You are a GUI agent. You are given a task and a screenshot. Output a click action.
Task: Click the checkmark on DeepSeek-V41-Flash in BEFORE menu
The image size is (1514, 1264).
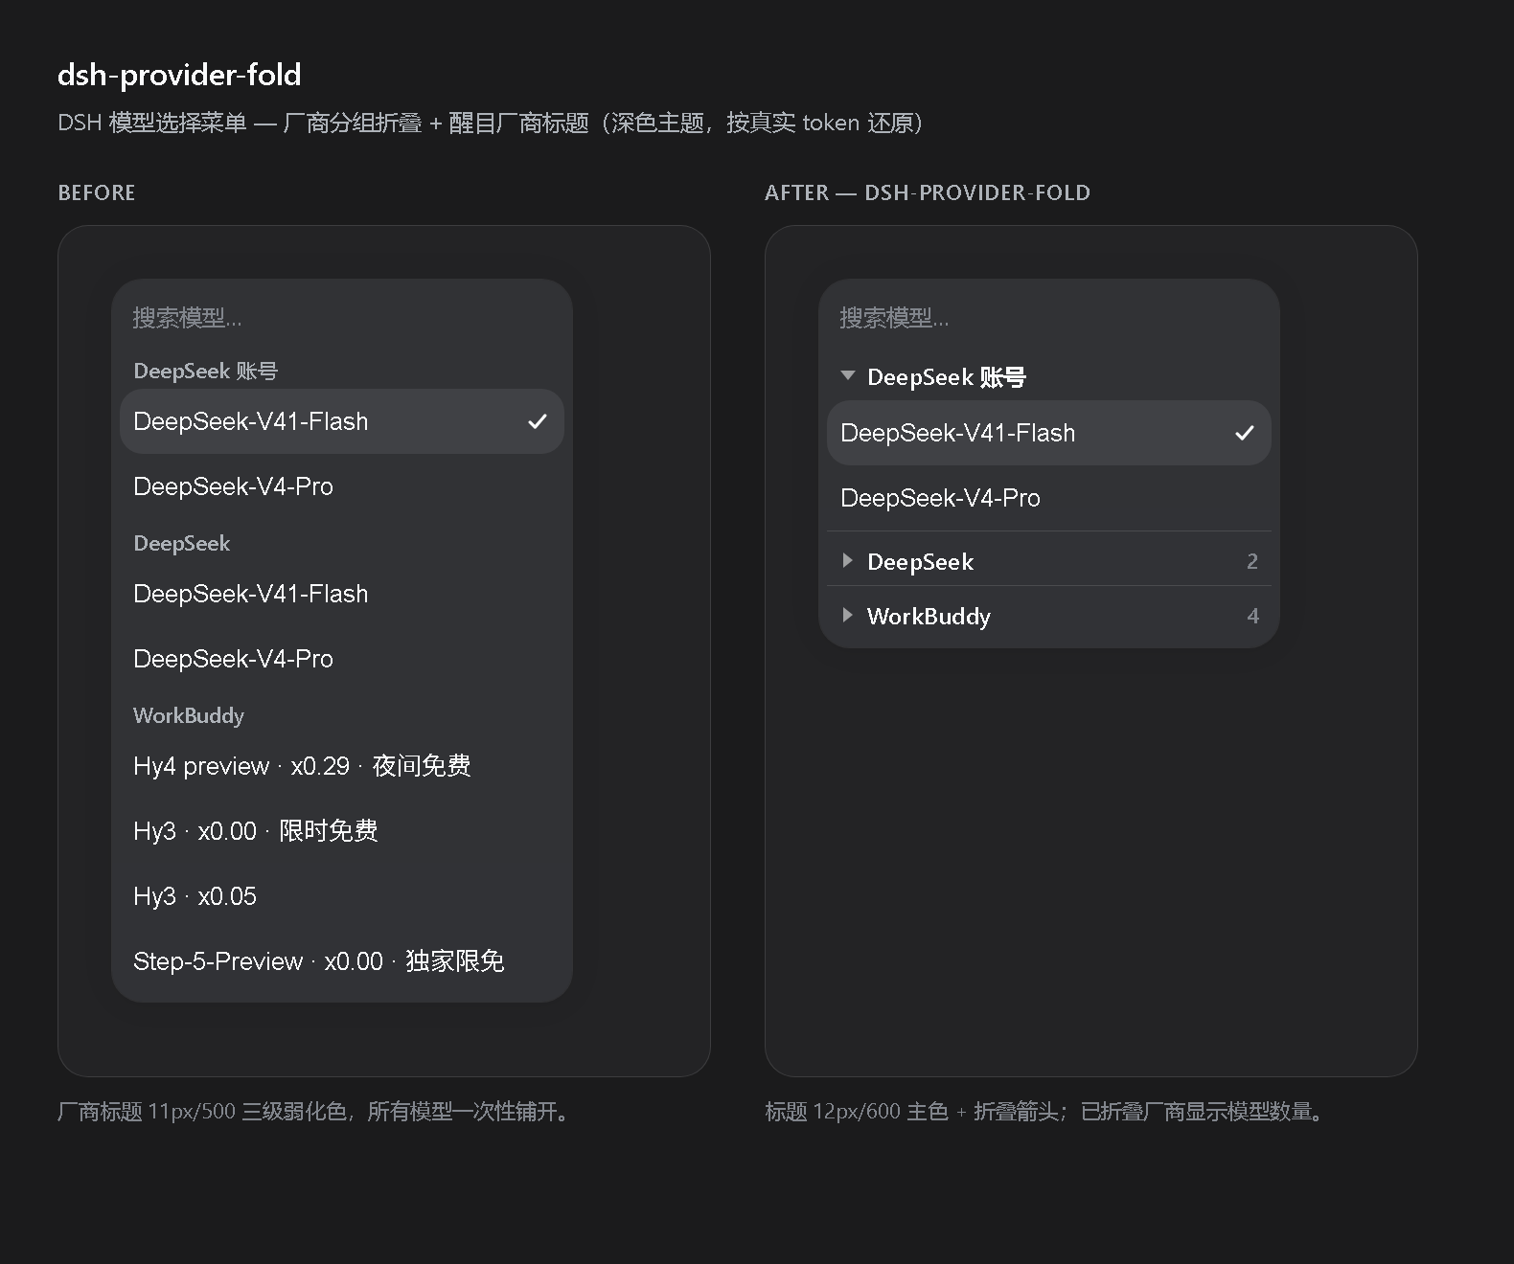538,421
